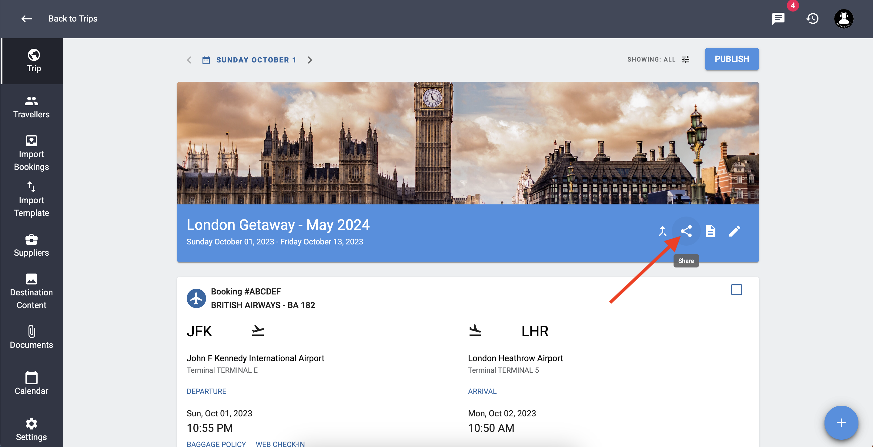Open Import Bookings in sidebar
The image size is (873, 447).
tap(32, 153)
